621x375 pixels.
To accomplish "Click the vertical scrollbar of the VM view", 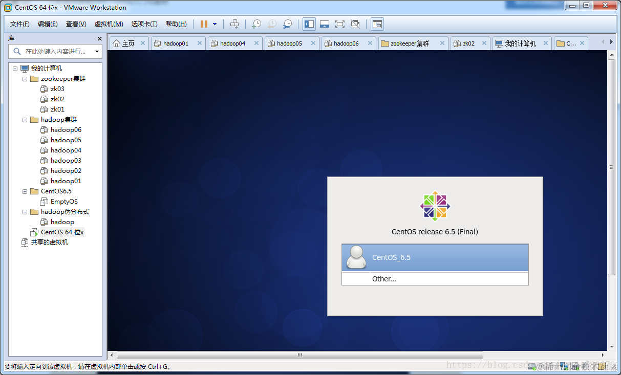I will pos(611,167).
